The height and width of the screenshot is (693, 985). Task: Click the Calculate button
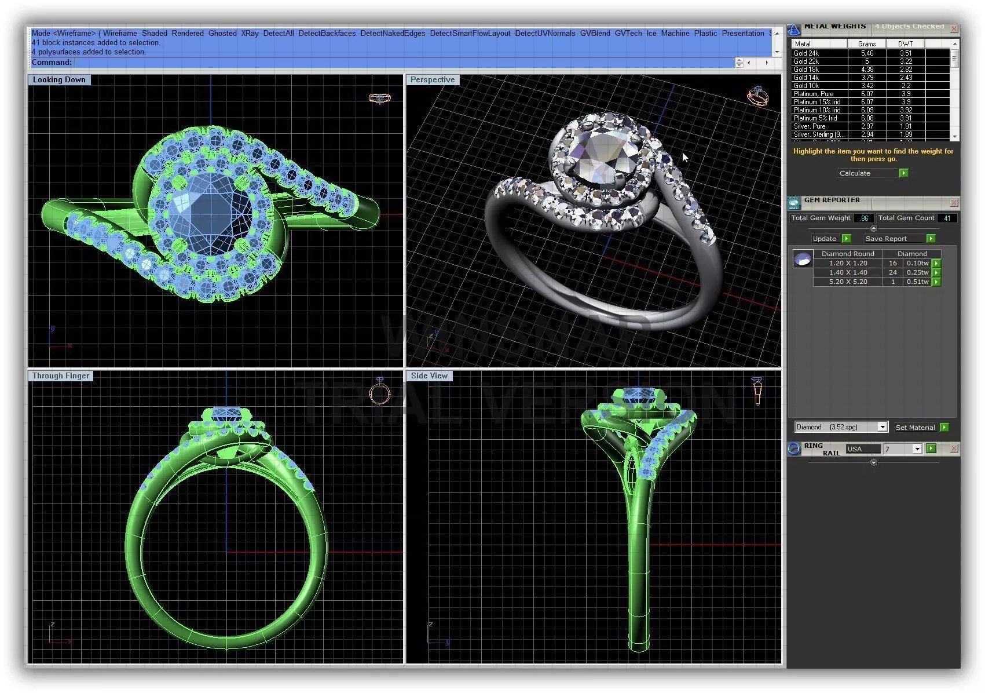click(867, 173)
